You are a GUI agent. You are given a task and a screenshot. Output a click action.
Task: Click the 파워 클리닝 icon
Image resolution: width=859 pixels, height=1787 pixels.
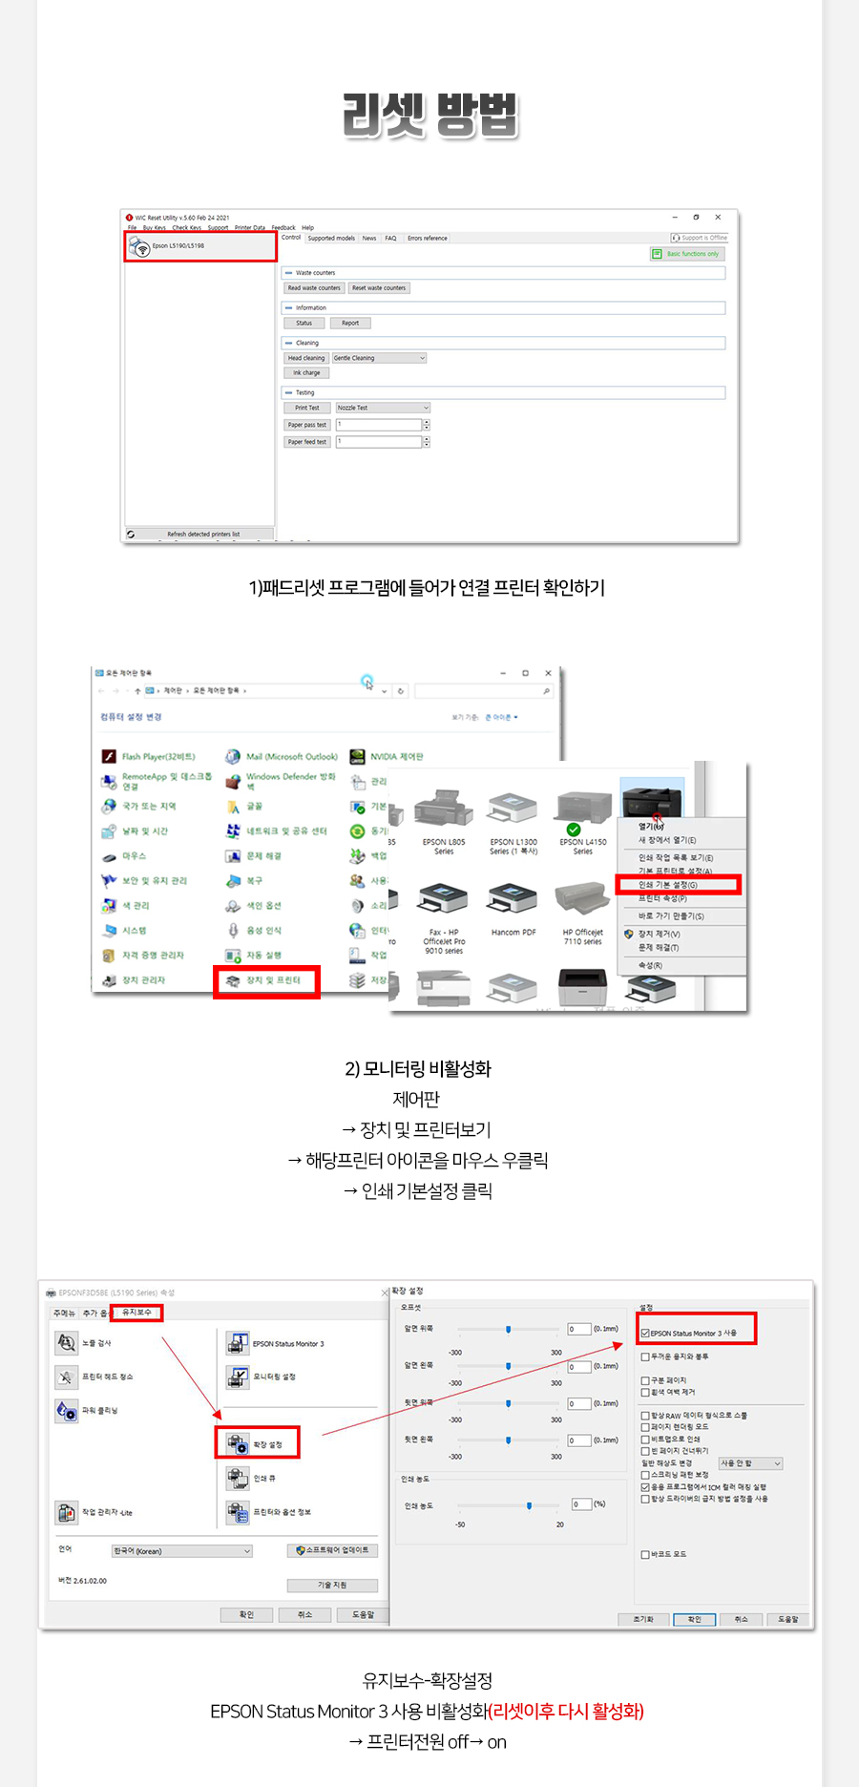(x=66, y=1410)
